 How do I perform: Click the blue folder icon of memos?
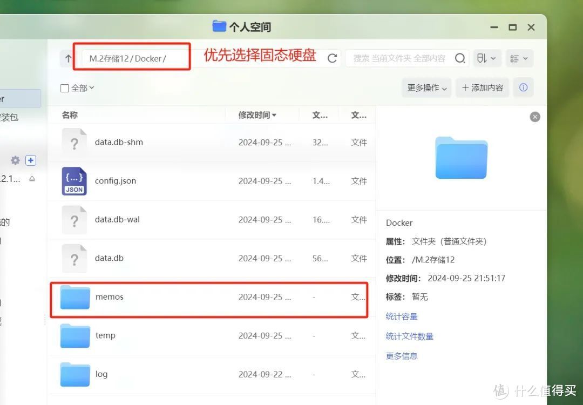pos(74,296)
